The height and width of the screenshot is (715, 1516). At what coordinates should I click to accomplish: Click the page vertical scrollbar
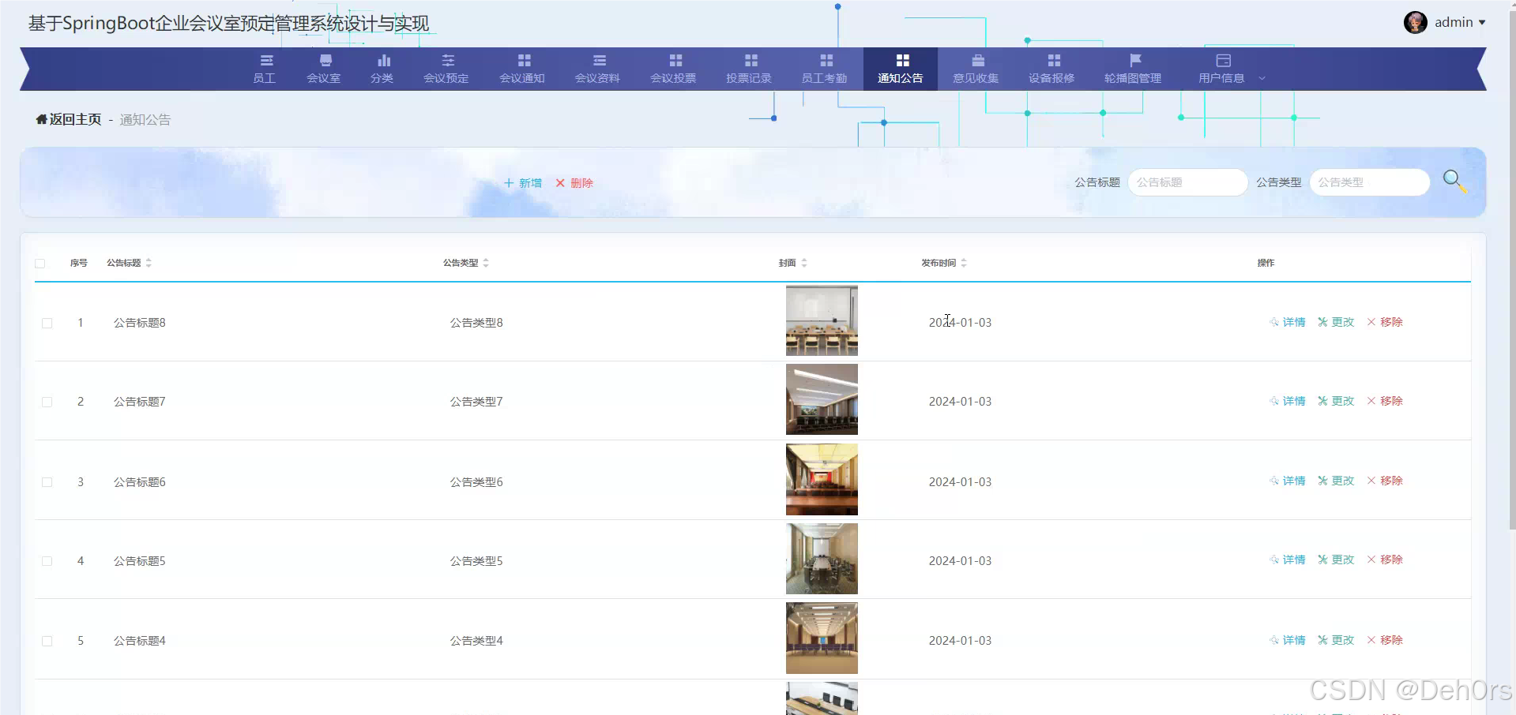pyautogui.click(x=1512, y=268)
